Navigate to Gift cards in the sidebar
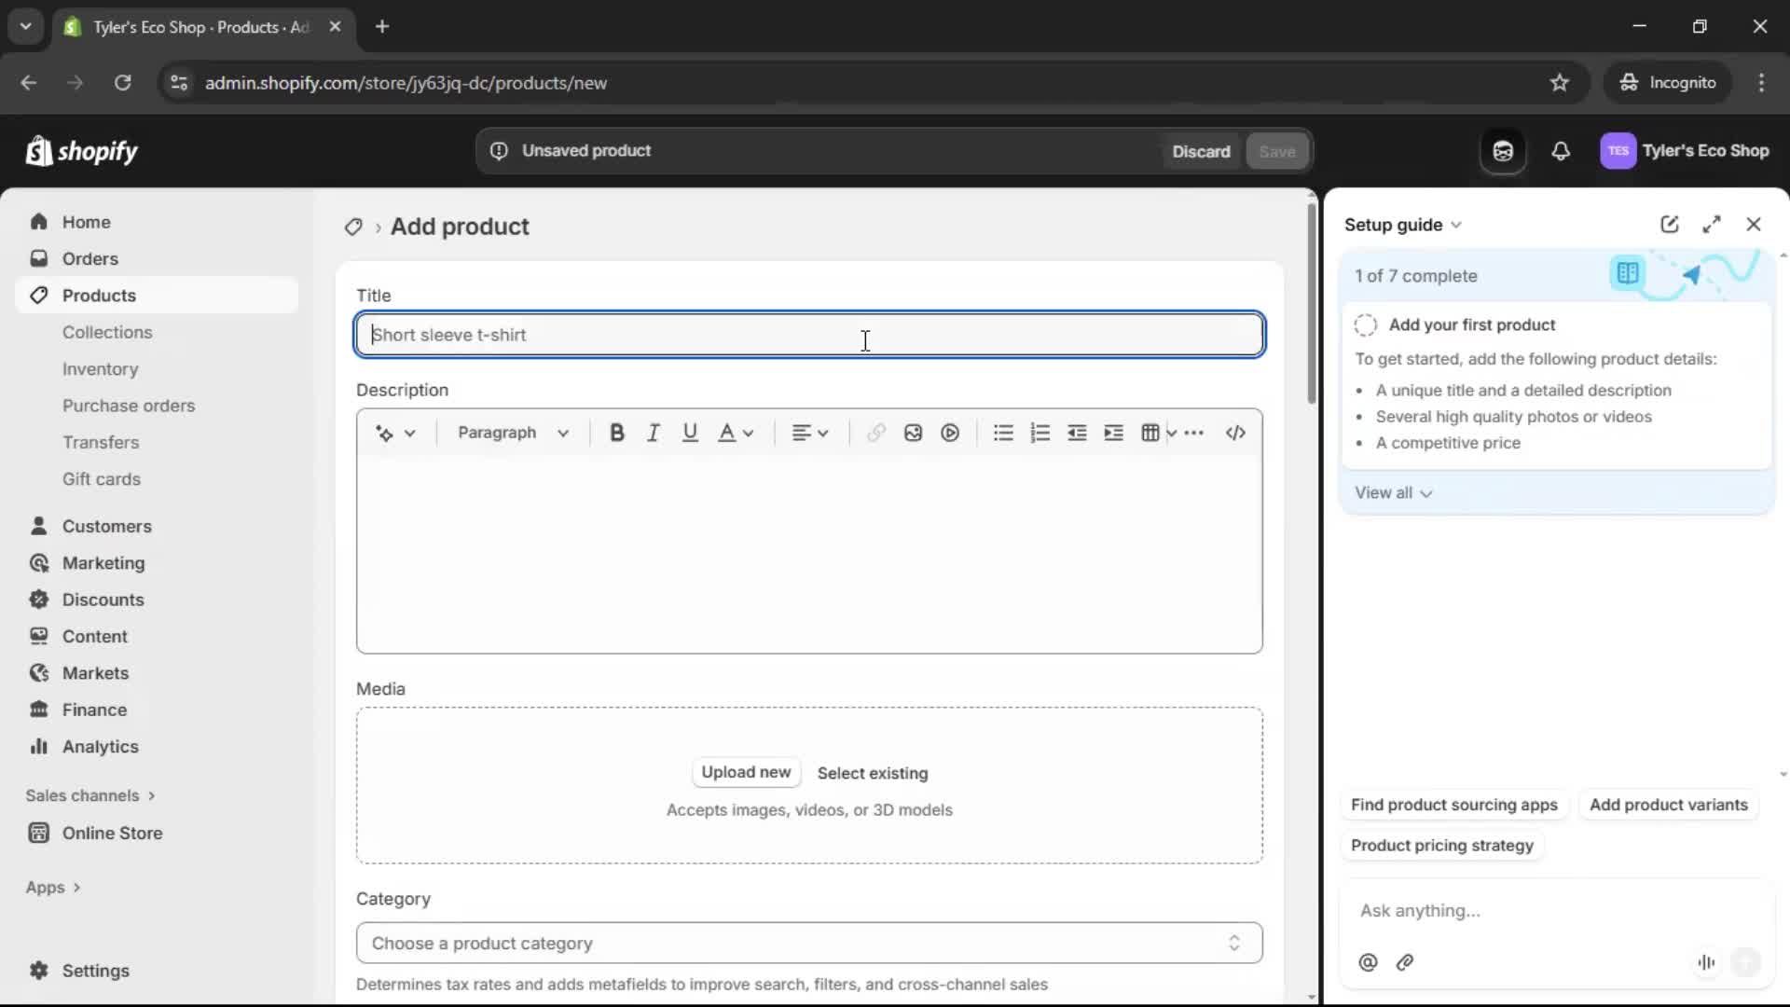Viewport: 1790px width, 1007px height. [x=102, y=478]
